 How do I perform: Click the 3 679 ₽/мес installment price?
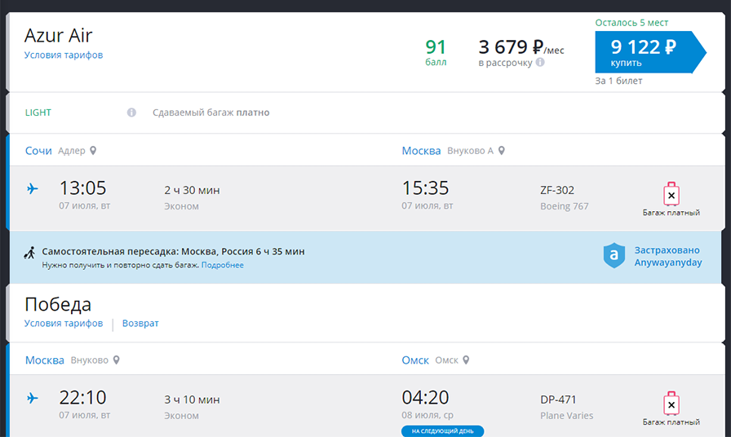521,47
